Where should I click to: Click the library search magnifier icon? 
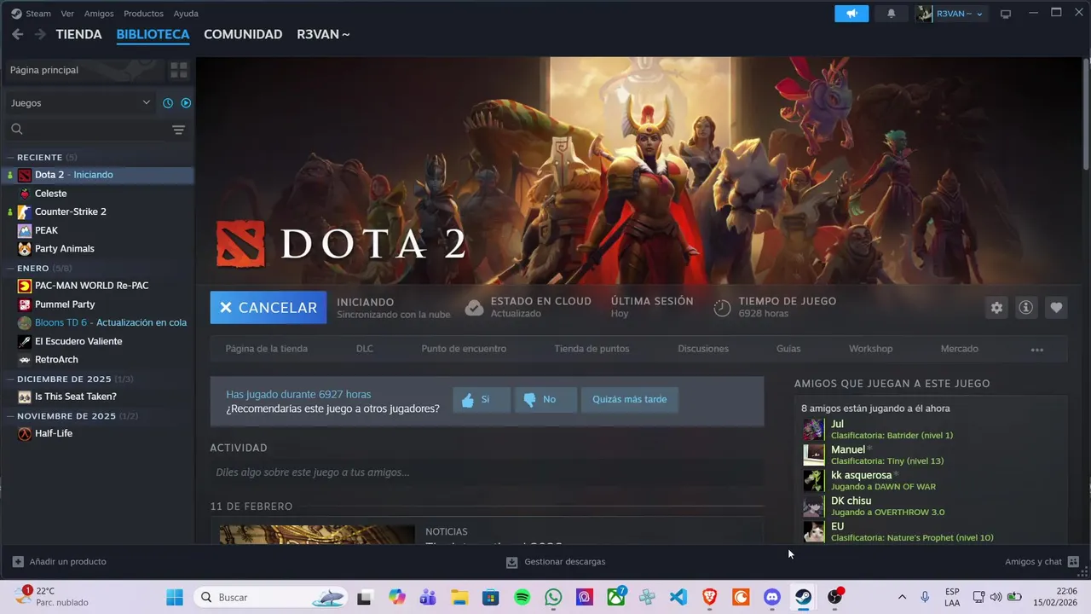click(17, 130)
